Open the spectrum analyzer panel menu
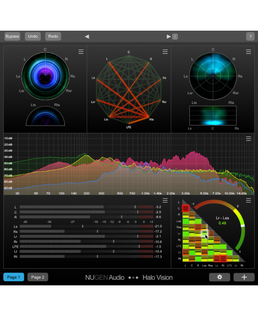This screenshot has width=258, height=316. pos(248,138)
